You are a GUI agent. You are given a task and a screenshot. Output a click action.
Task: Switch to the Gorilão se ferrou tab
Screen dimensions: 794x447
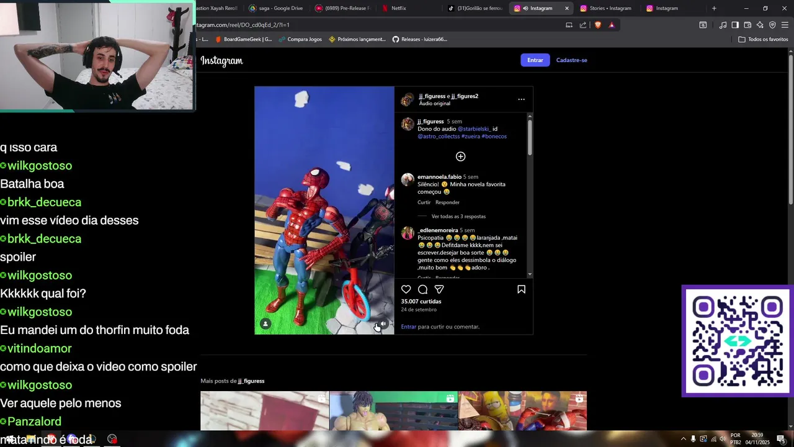[x=476, y=8]
